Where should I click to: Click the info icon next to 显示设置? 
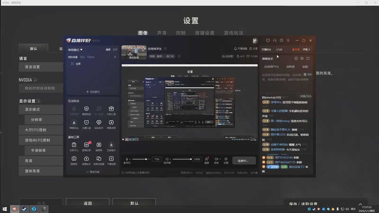[x=38, y=101]
